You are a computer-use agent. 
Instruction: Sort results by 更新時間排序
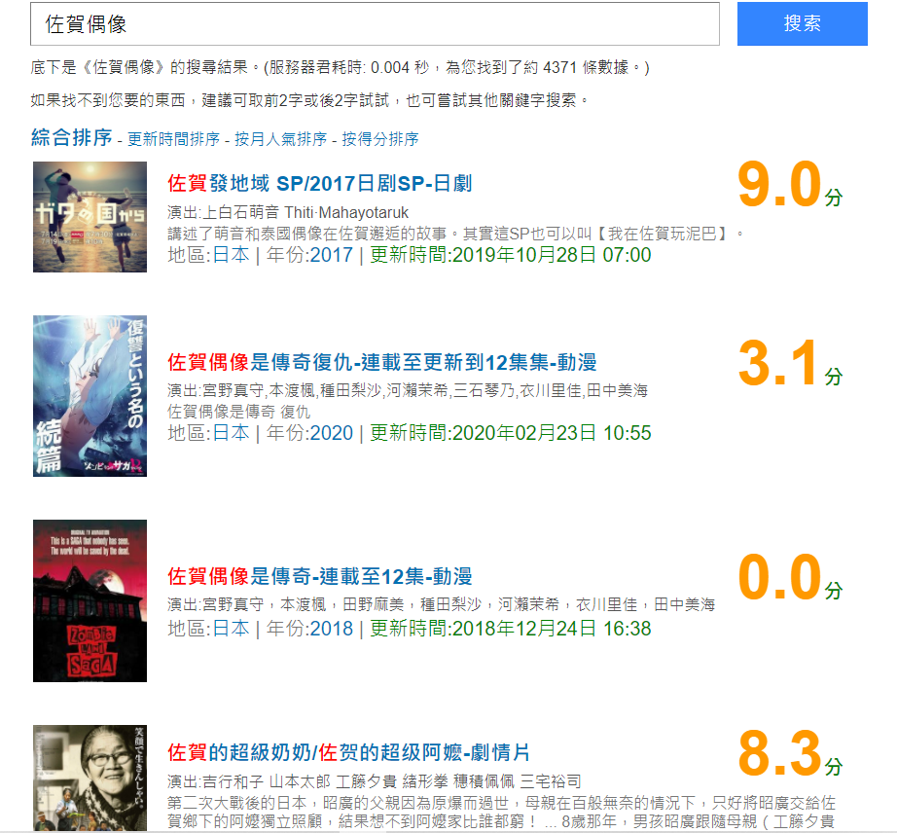pyautogui.click(x=173, y=139)
